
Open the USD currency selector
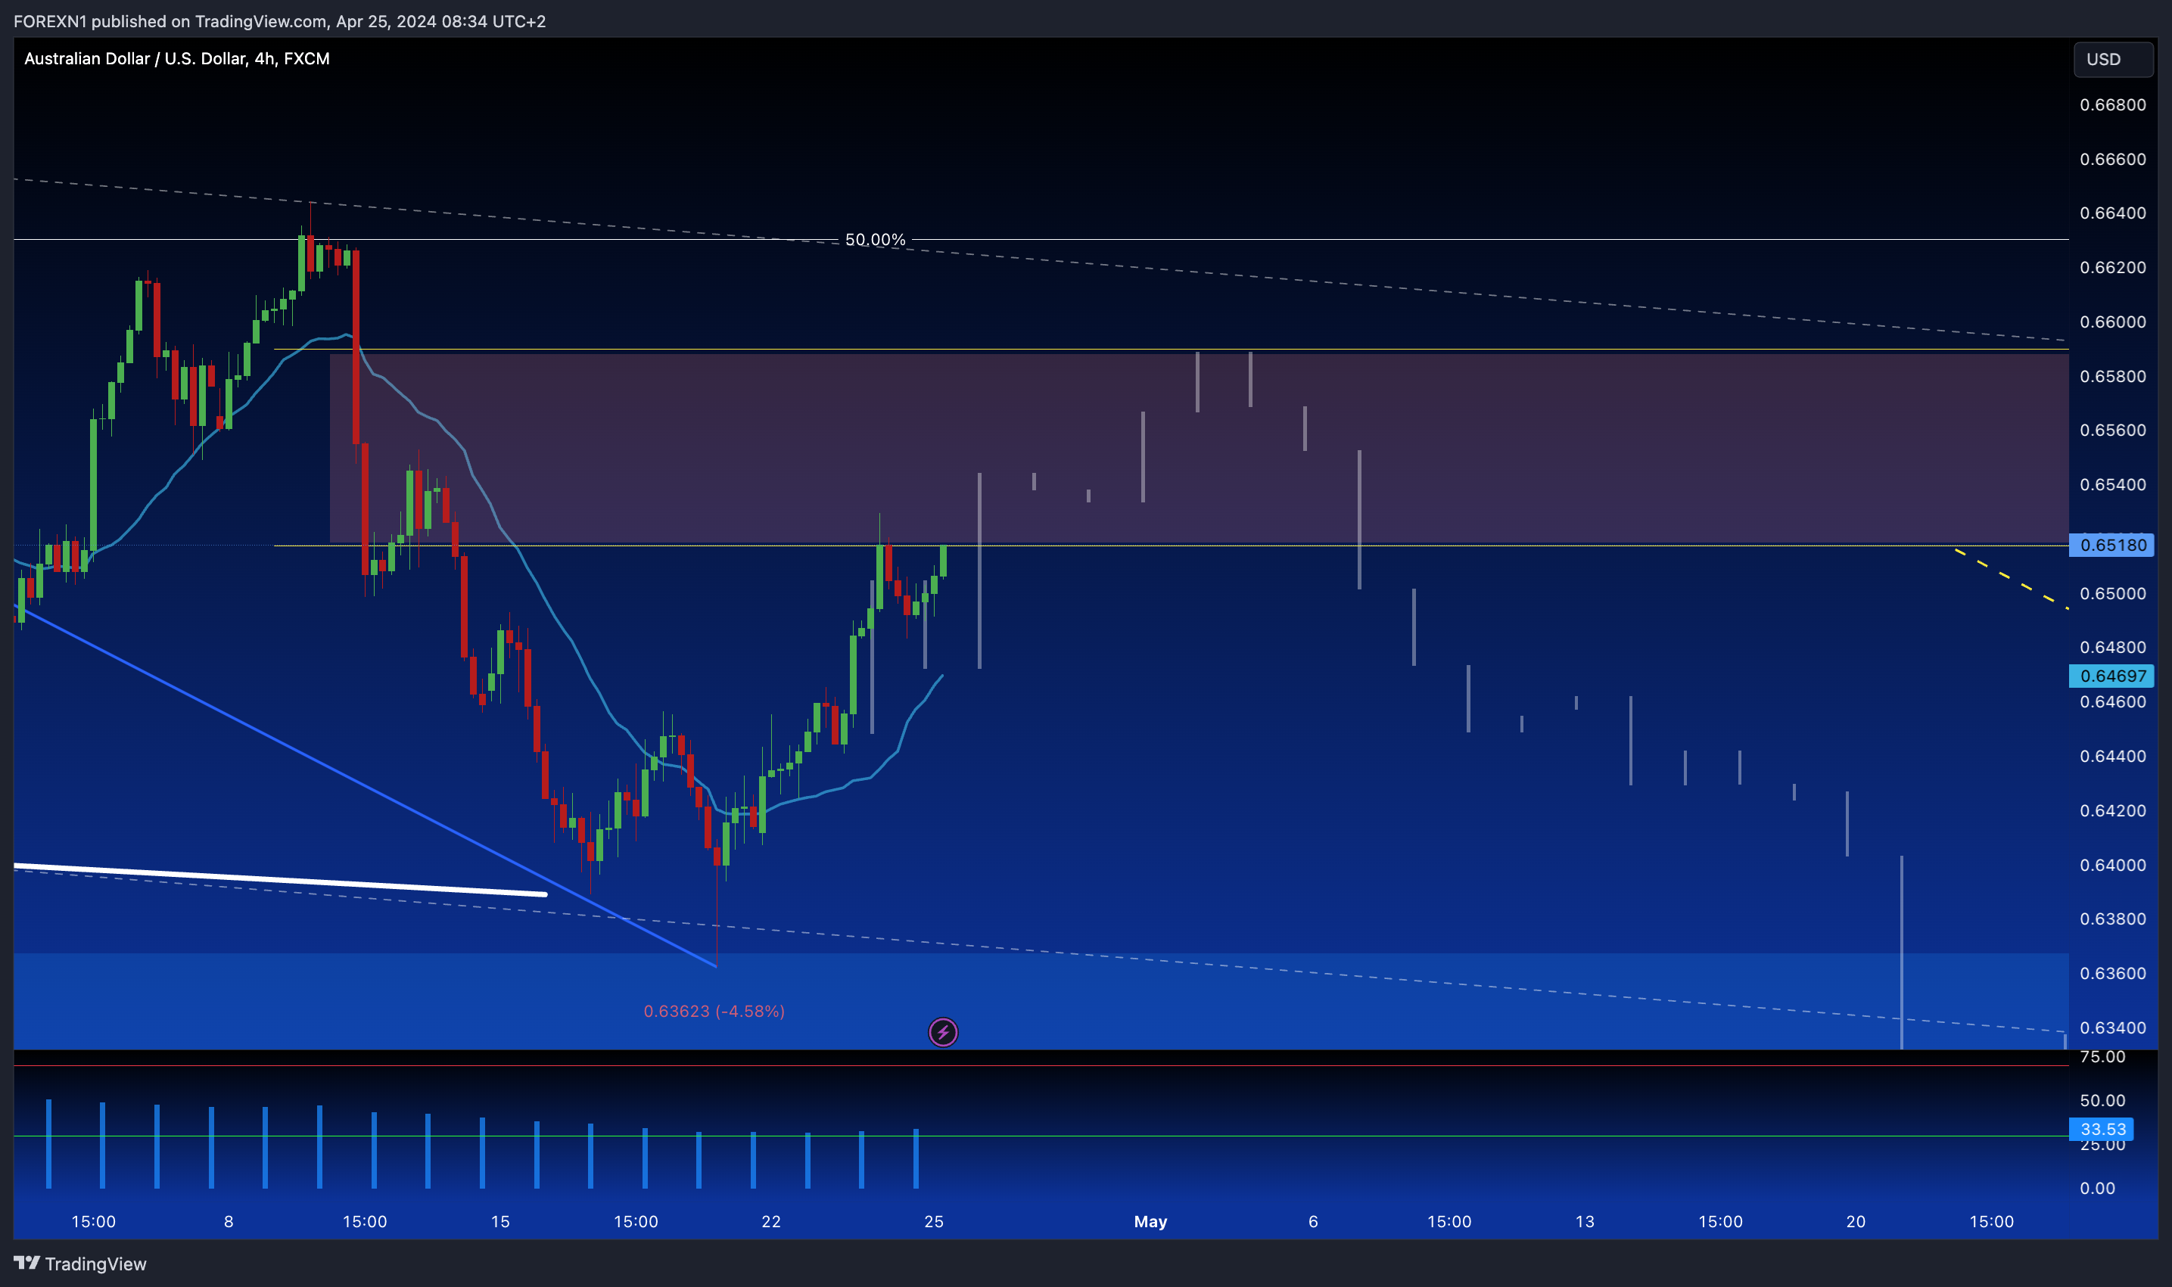click(2113, 59)
